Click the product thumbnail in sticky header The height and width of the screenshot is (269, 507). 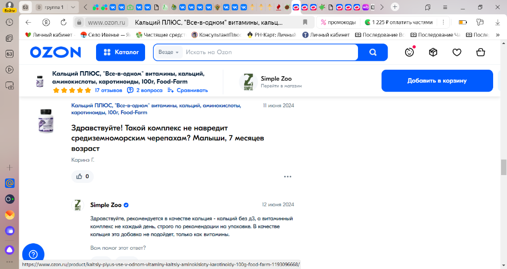(40, 82)
